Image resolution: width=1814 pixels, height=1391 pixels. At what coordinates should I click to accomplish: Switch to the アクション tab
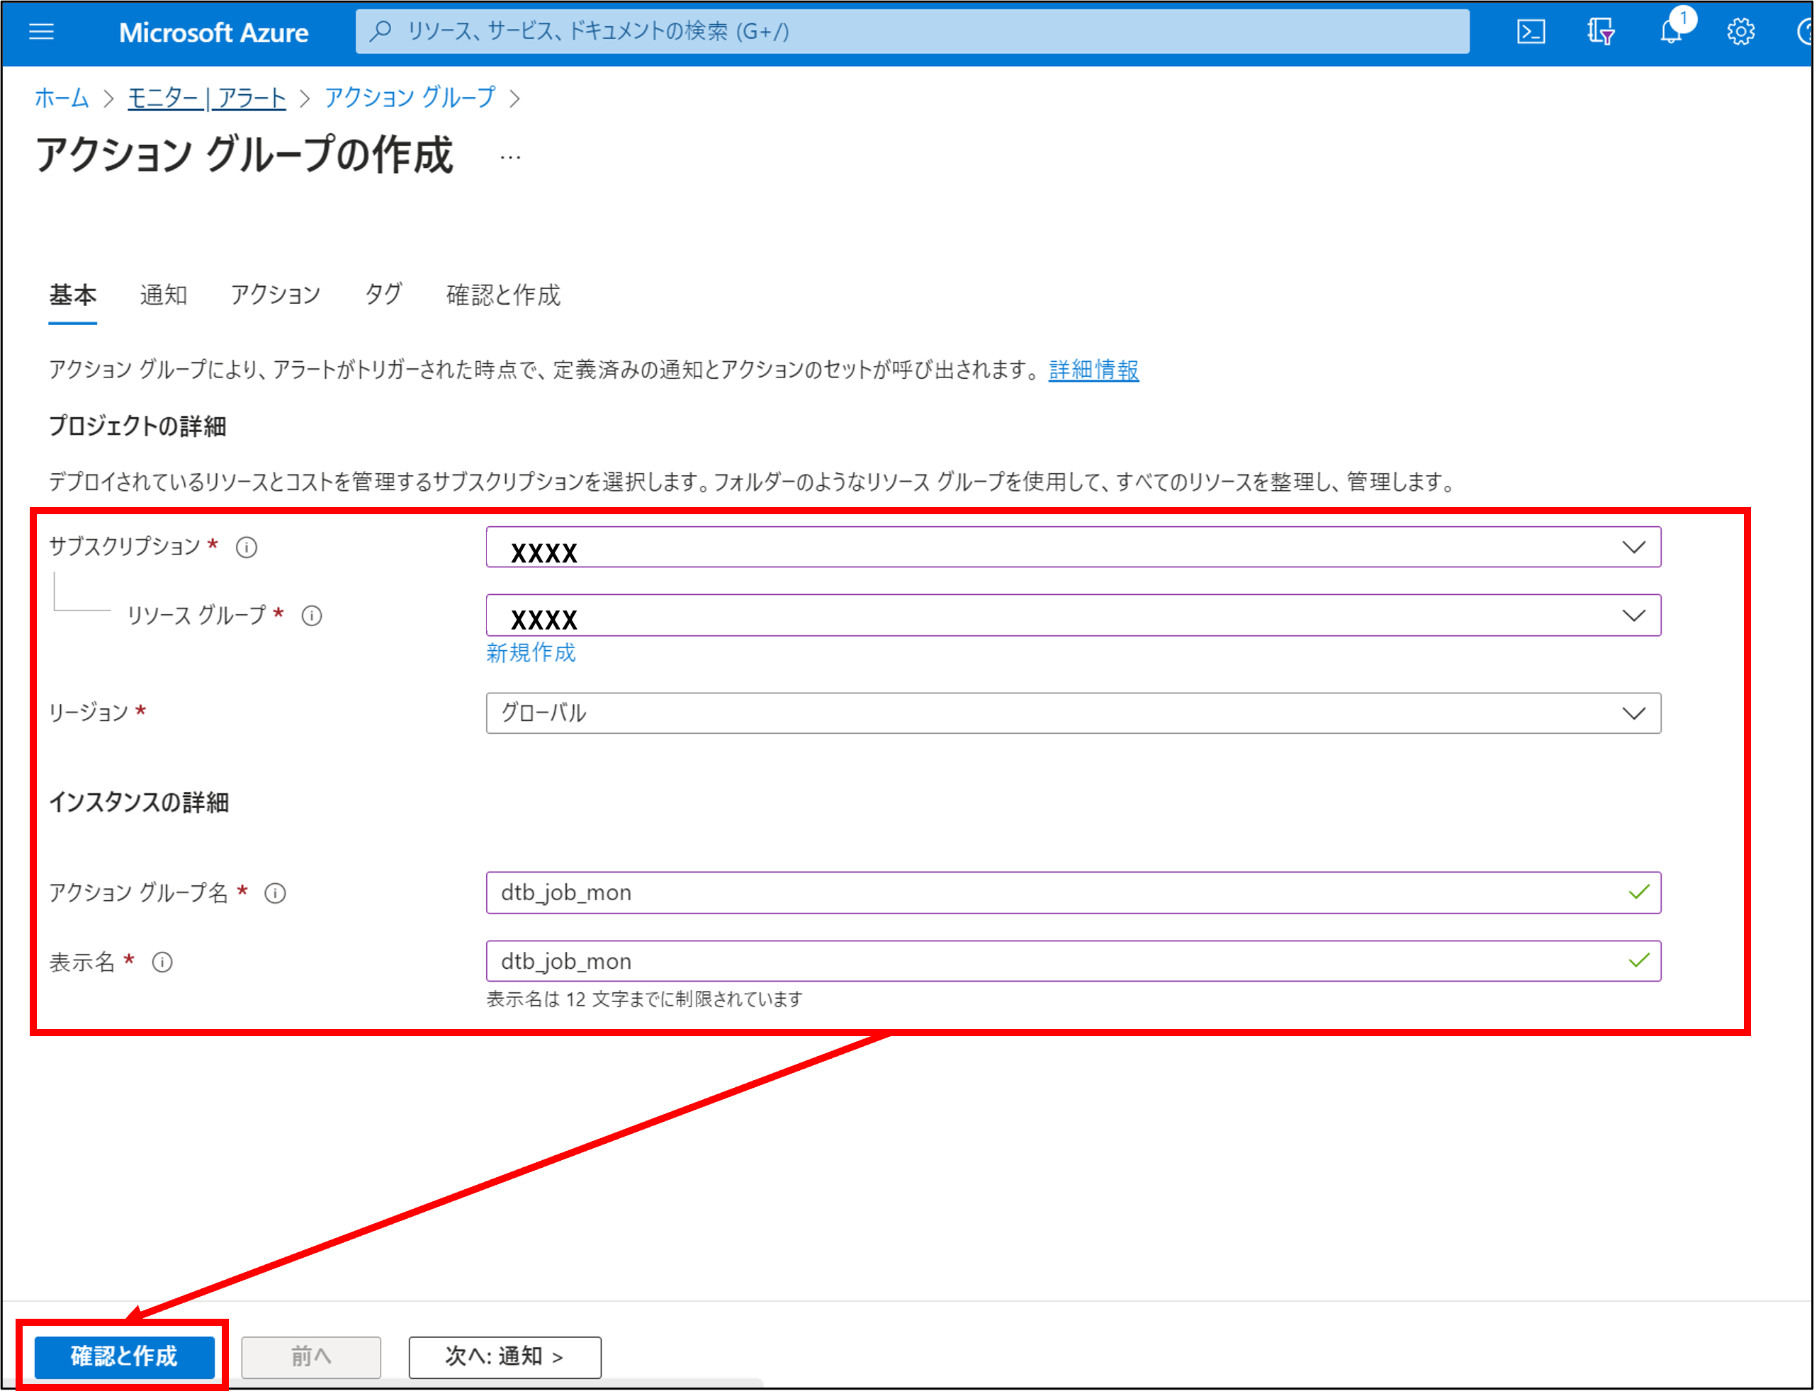(x=275, y=295)
